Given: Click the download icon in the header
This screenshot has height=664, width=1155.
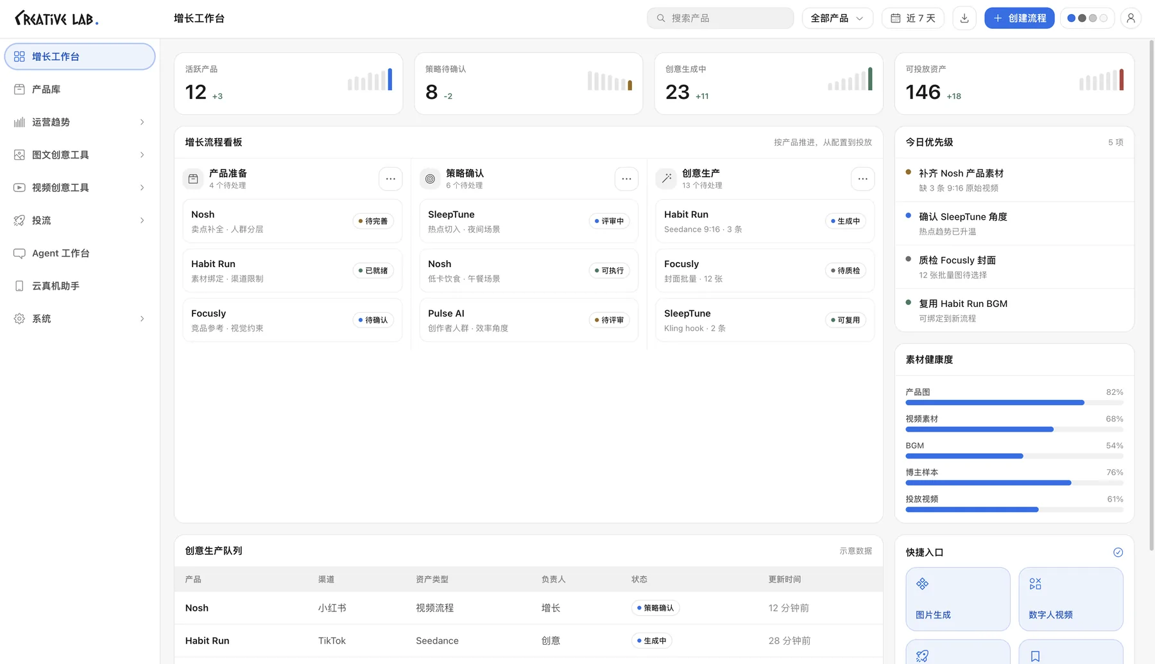Looking at the screenshot, I should [x=964, y=18].
